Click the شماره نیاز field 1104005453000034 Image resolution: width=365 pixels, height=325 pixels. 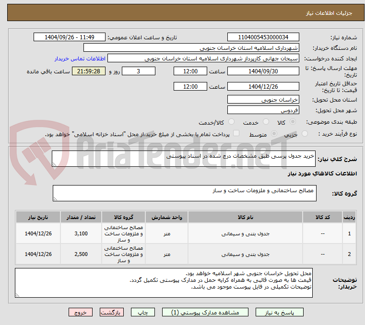coord(263,37)
